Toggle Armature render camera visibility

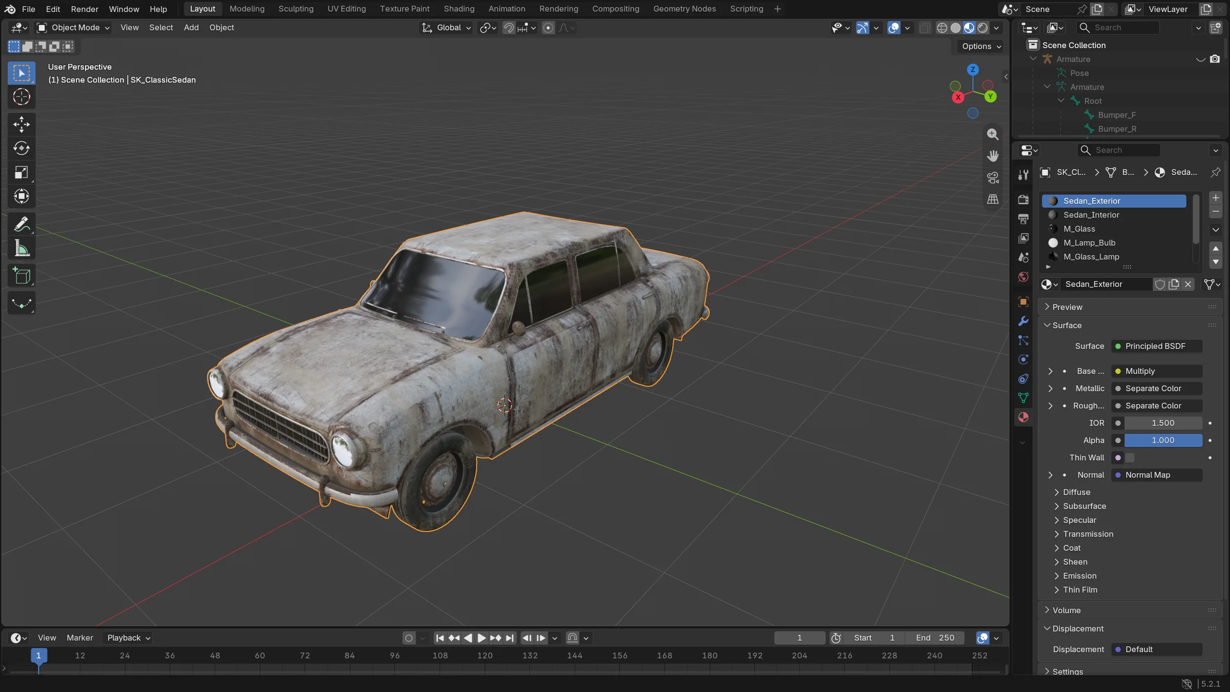(1215, 59)
